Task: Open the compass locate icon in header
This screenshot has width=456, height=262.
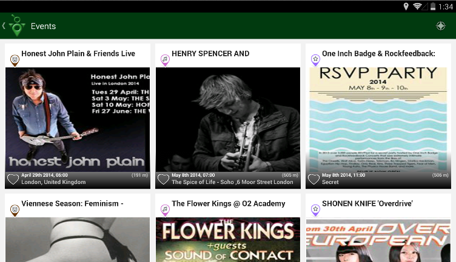Action: (x=441, y=26)
